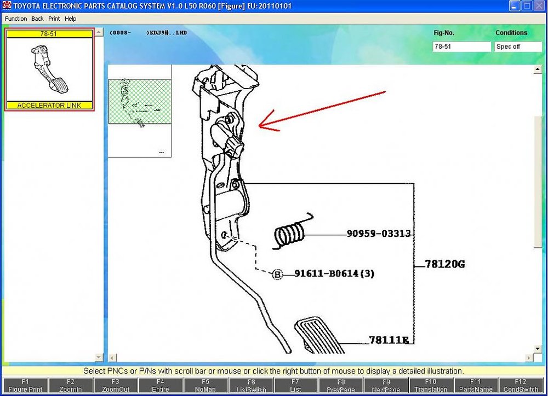
Task: Open the Help menu
Action: (70, 19)
